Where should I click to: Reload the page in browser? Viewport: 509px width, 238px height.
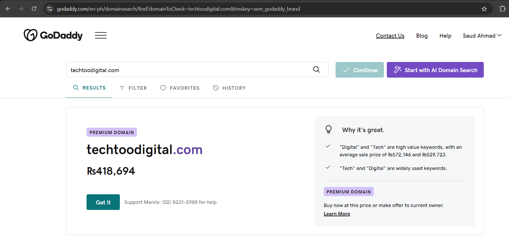34,9
